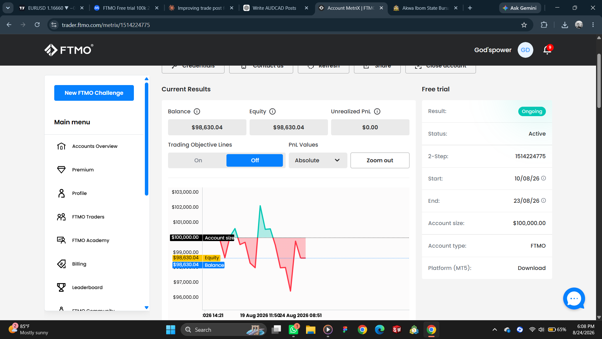Viewport: 602px width, 339px height.
Task: Open a new browser tab
Action: tap(470, 8)
